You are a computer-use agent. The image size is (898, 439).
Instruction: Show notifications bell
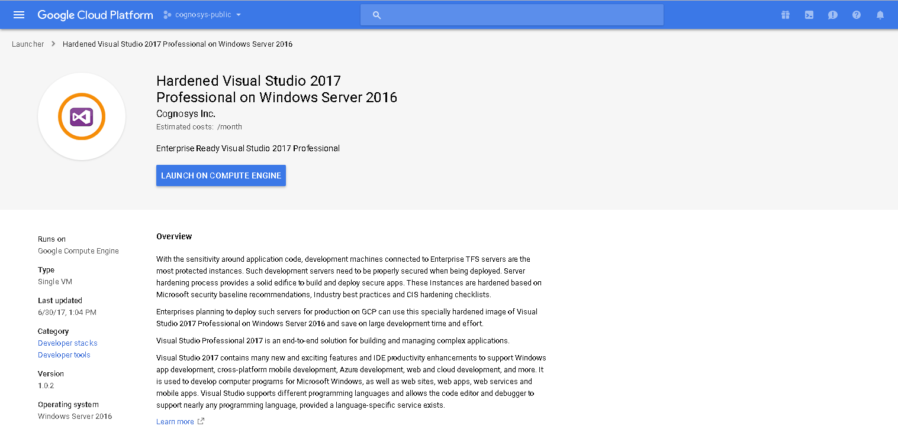(x=880, y=15)
